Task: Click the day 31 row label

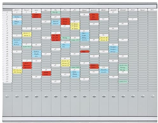Action: click(7, 81)
